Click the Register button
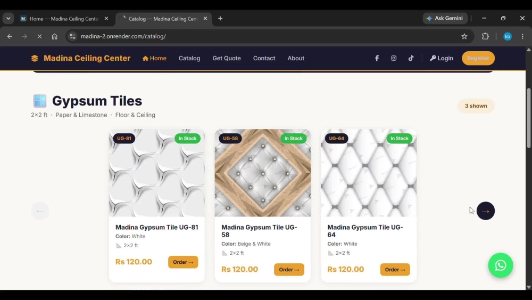 [478, 58]
